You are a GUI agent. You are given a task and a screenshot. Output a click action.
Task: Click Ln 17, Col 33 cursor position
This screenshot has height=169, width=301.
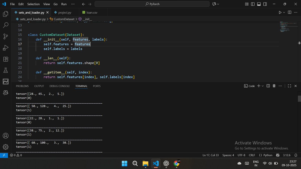tap(211, 155)
